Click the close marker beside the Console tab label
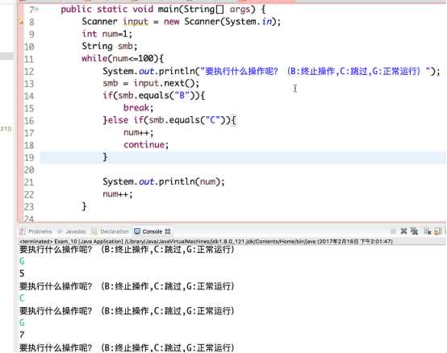Viewport: 447px width, 353px height. [x=168, y=231]
